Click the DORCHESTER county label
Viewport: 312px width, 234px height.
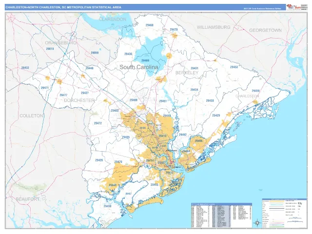point(79,100)
